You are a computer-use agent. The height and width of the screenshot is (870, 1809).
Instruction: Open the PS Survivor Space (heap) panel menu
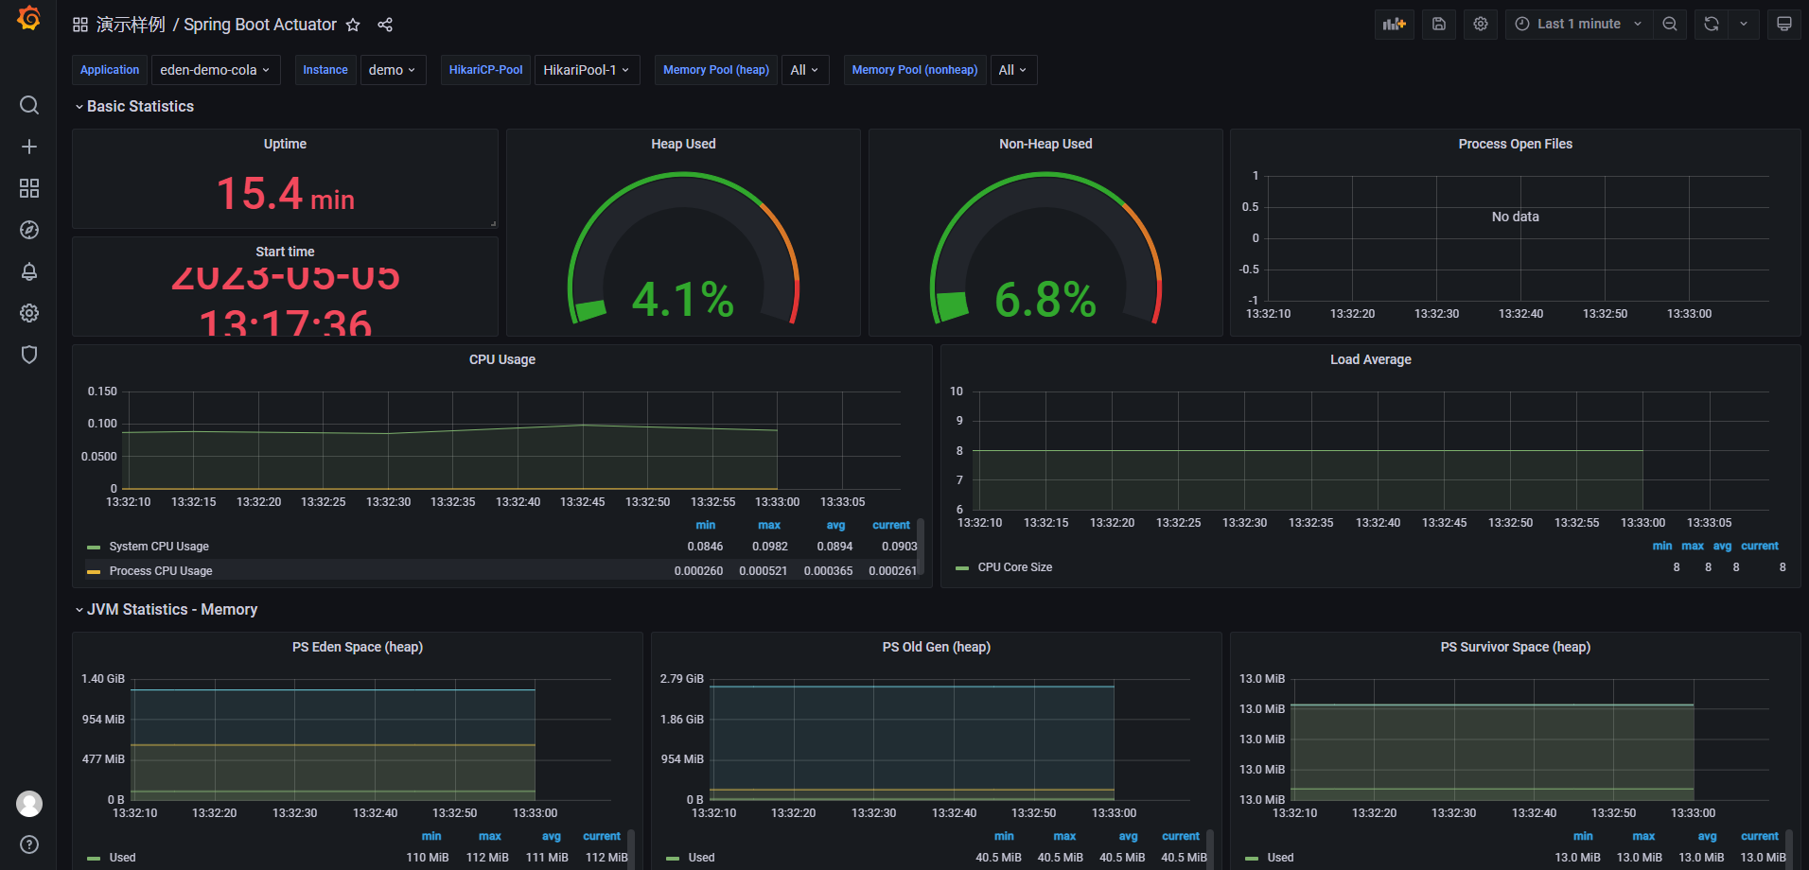1515,647
